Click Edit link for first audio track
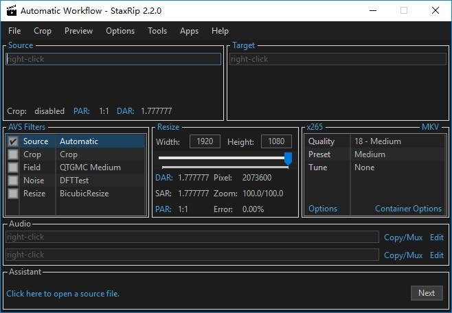 click(x=437, y=237)
